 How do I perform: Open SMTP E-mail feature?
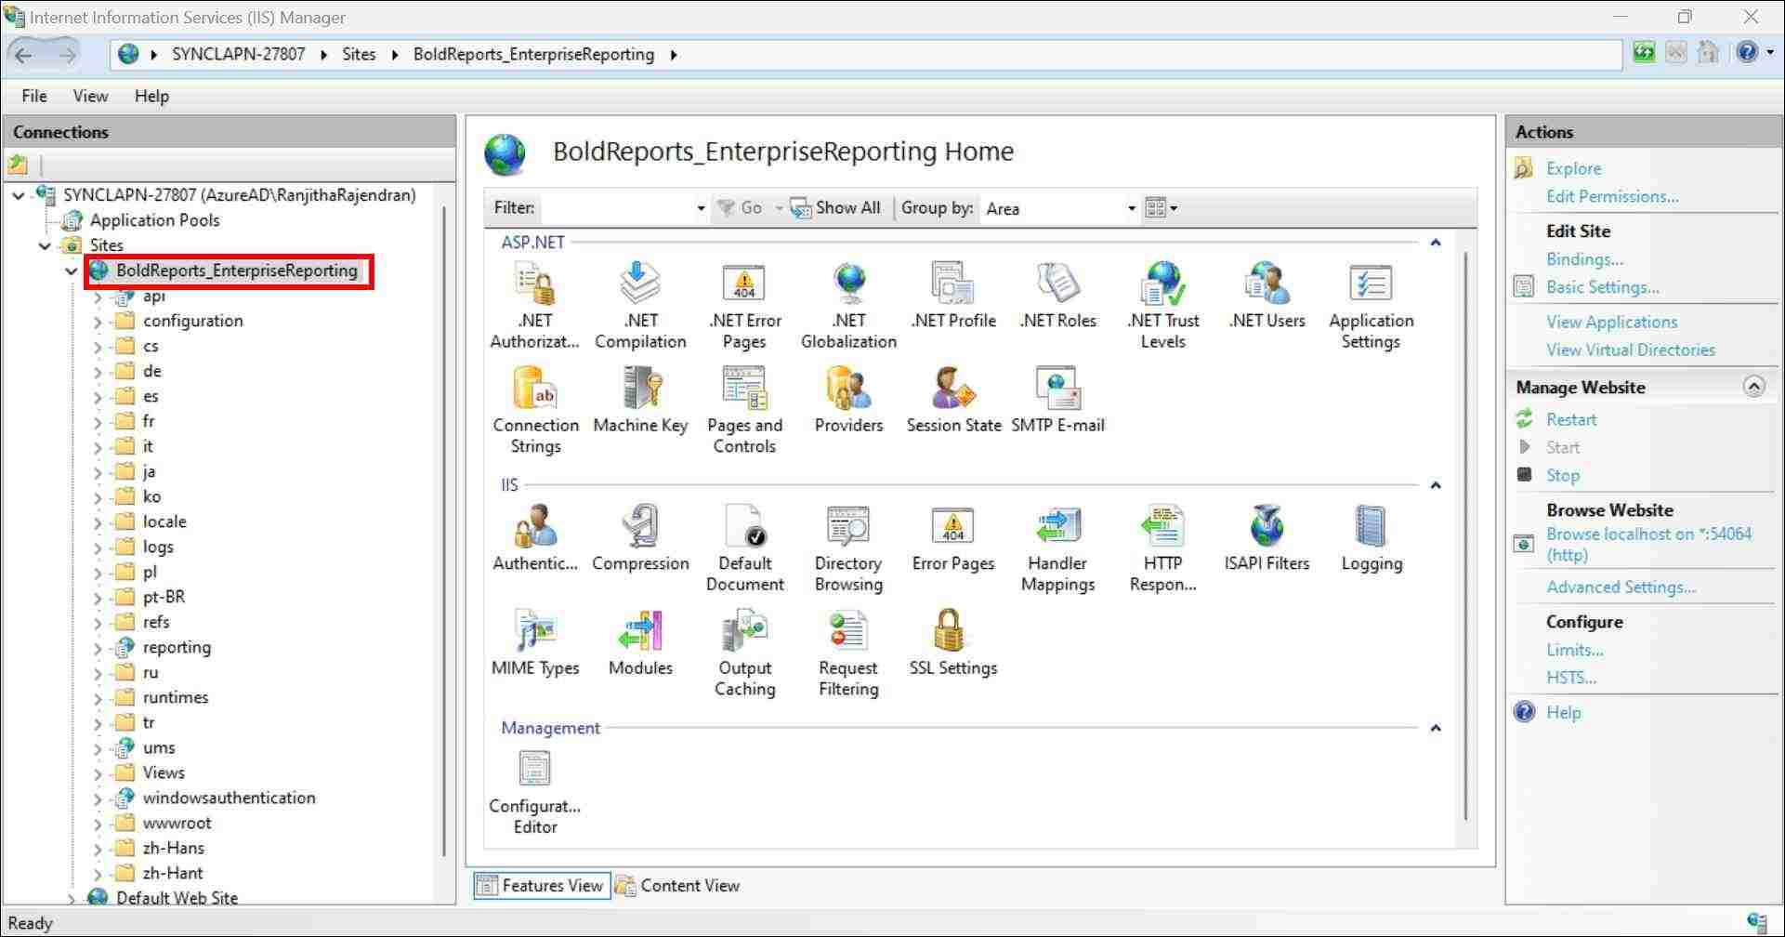tap(1057, 401)
